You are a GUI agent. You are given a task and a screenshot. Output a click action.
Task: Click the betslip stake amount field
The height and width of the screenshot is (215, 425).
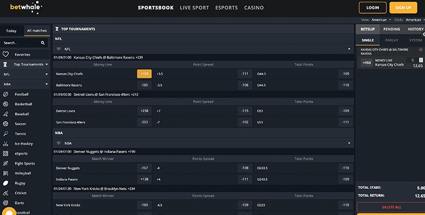(412, 60)
